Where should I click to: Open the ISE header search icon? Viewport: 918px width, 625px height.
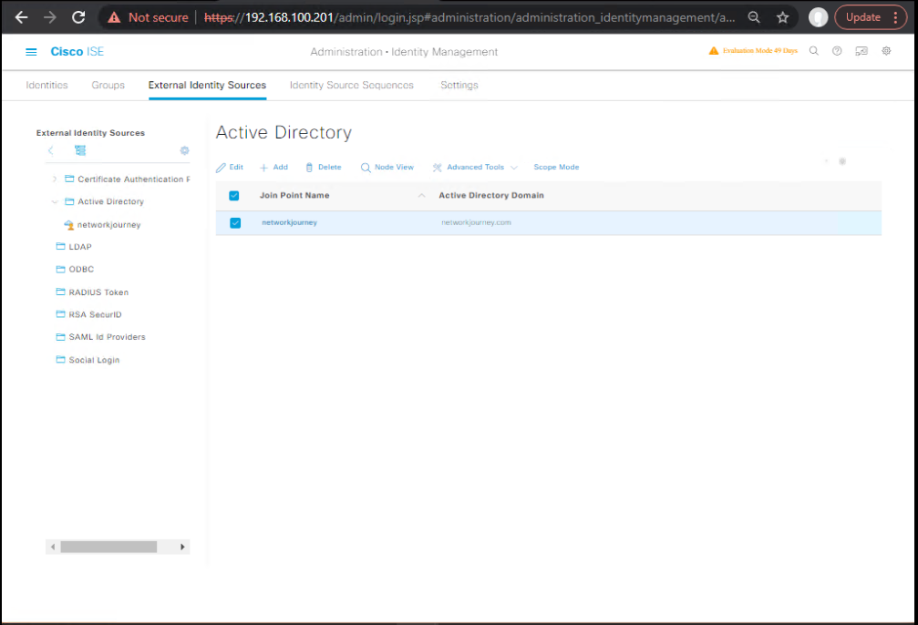click(x=814, y=51)
